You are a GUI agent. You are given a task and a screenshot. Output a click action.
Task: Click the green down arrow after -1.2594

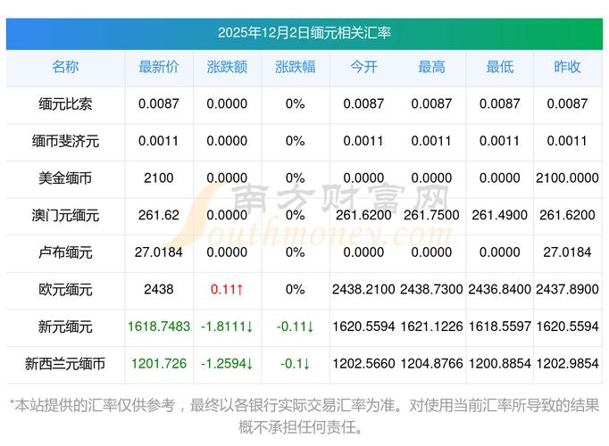click(249, 364)
